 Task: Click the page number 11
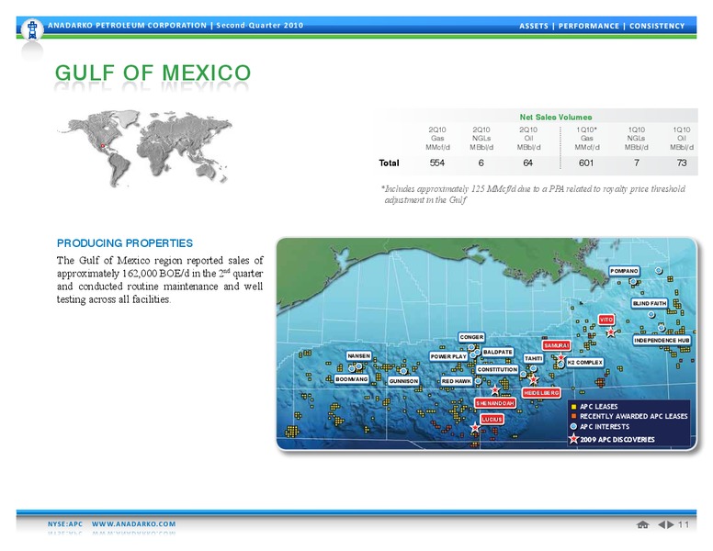tap(684, 524)
